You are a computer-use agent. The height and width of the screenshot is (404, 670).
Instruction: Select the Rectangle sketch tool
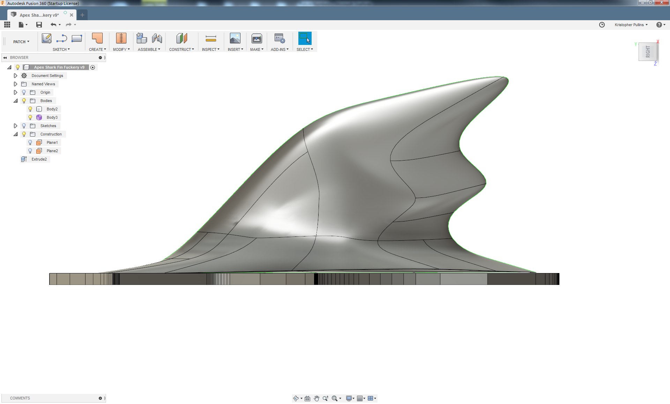pos(77,38)
